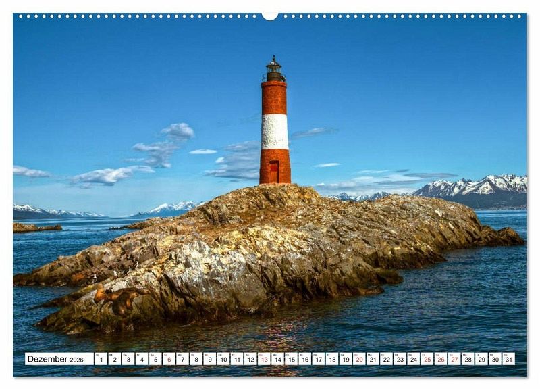This screenshot has width=540, height=390.
Task: Select day 19 in the calendar strip
Action: 346,359
